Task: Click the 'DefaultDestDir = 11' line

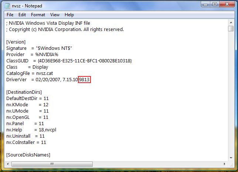Action: [27, 99]
